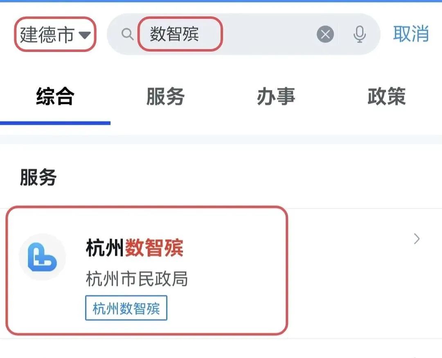Tap the gray circle around the clear icon
This screenshot has width=442, height=358.
(x=325, y=34)
